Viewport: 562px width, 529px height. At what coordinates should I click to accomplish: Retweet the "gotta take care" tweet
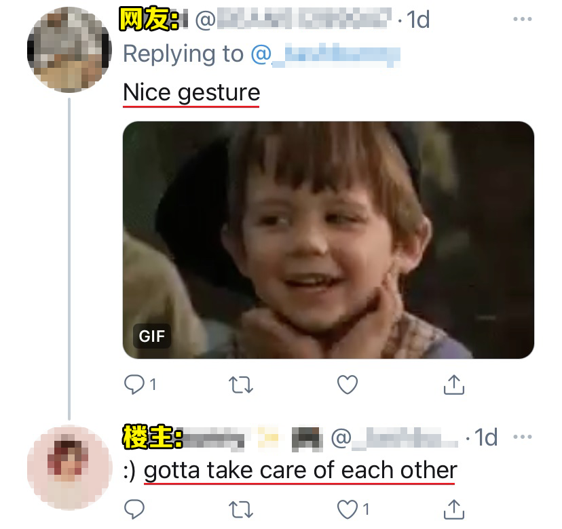[x=242, y=509]
